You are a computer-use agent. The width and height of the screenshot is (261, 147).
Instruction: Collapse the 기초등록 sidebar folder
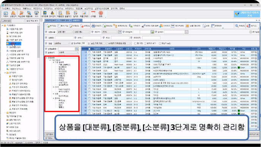point(2,25)
